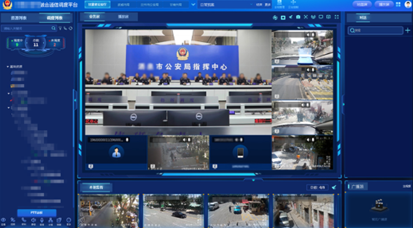Collapse the bottom local monitor panel handle
Viewport: 413px width, 228px height.
point(253,180)
